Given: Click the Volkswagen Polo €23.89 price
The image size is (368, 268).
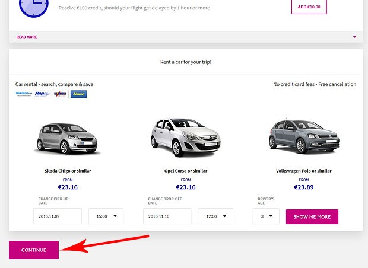Looking at the screenshot, I should tap(303, 187).
